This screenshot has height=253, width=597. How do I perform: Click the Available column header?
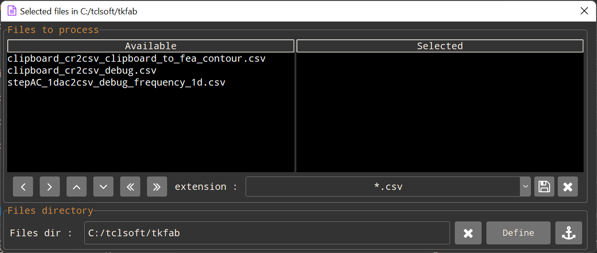pyautogui.click(x=151, y=46)
